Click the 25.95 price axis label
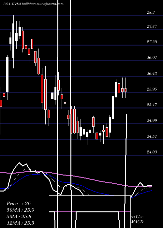Screen dimensions: 163x228 152,89
